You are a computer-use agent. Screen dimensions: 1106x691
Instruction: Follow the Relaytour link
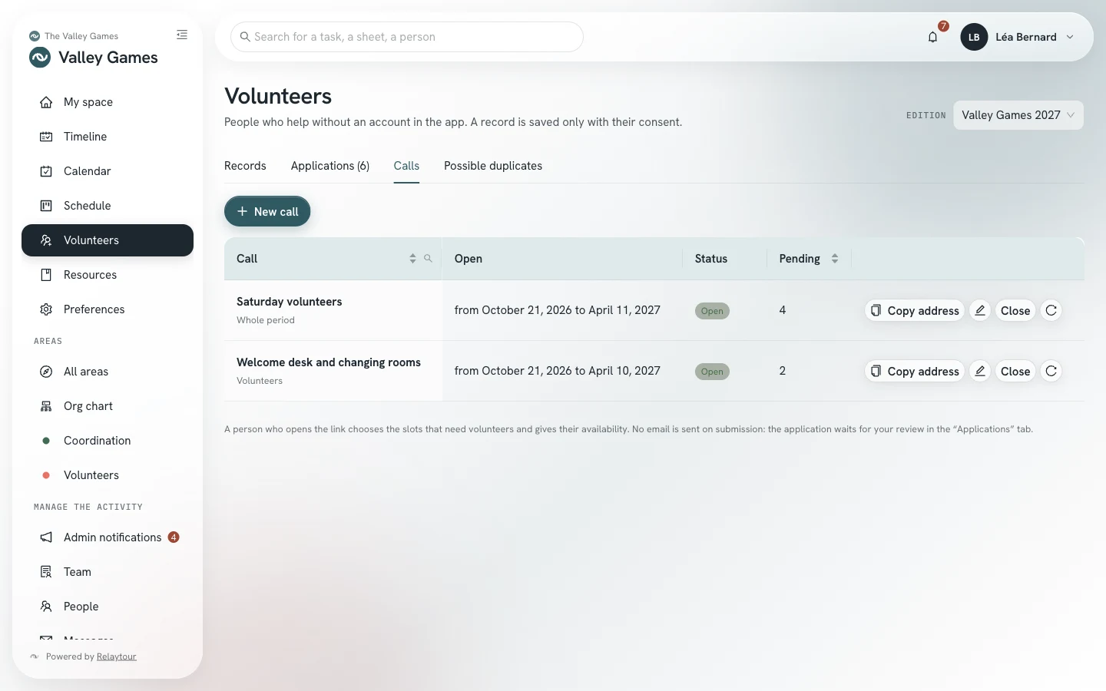pos(117,656)
